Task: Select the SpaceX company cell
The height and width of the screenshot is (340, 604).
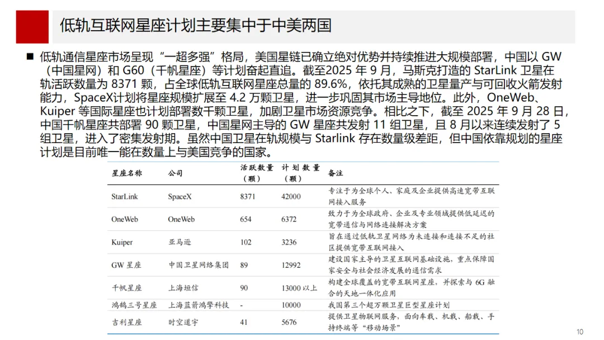Action: [x=180, y=196]
